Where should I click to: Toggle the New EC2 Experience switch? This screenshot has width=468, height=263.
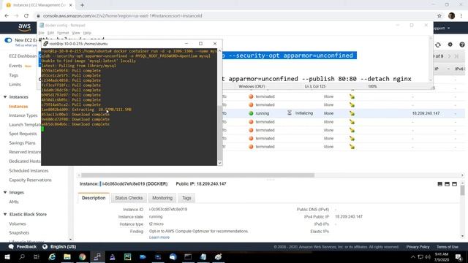8,40
